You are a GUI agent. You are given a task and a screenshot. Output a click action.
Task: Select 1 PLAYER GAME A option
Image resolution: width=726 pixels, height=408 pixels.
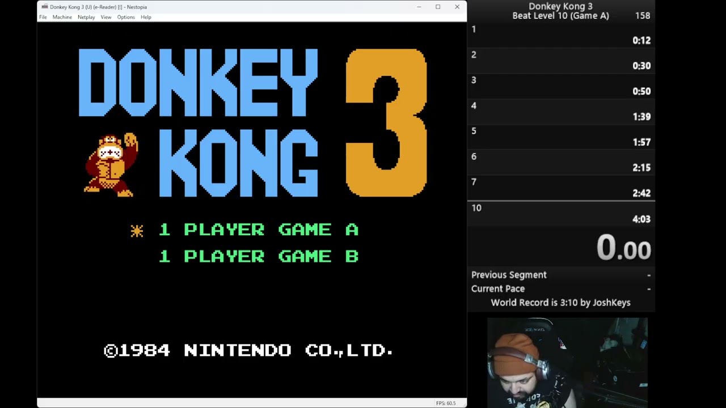(259, 229)
